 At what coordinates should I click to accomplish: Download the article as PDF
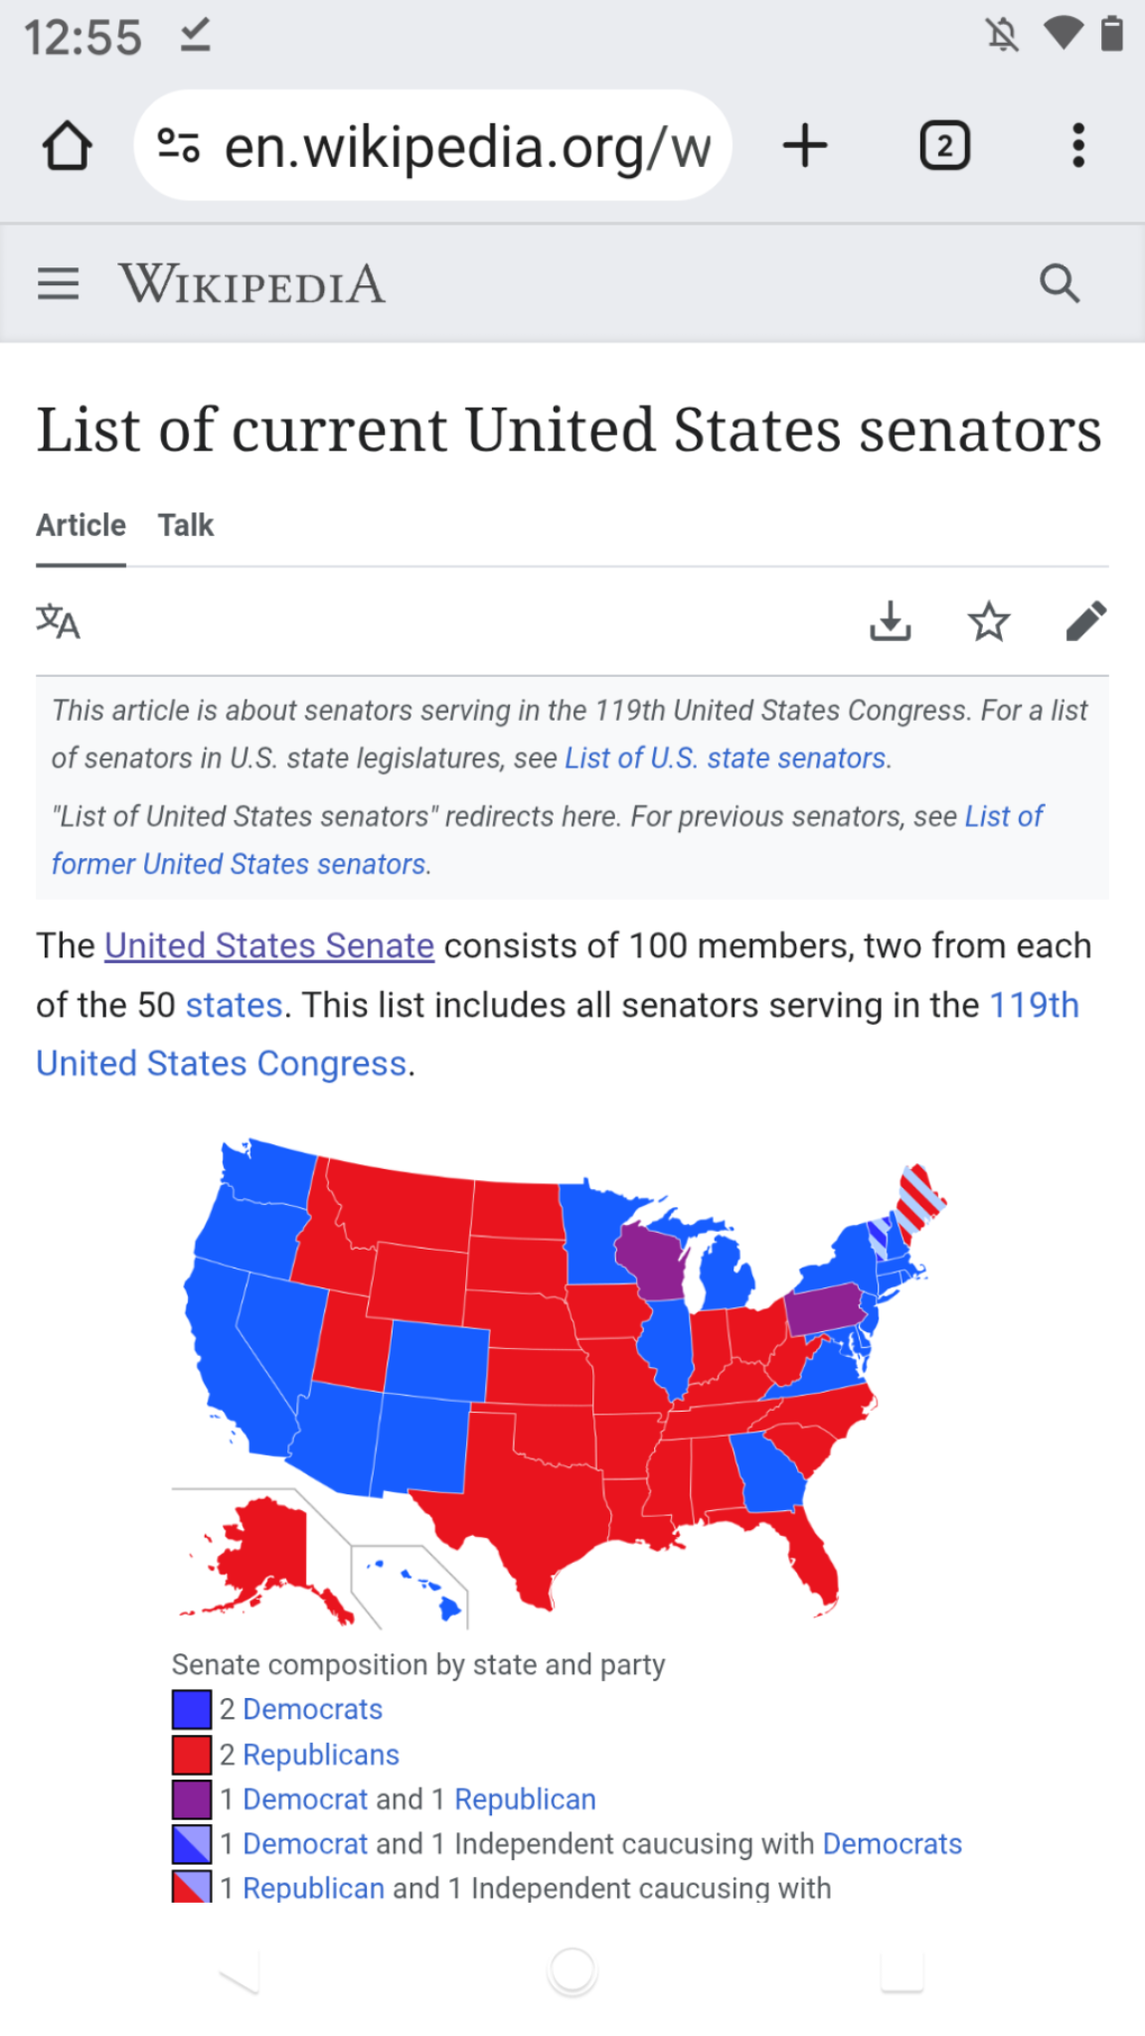891,622
